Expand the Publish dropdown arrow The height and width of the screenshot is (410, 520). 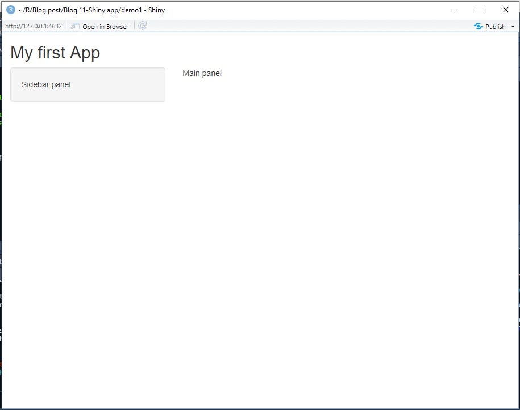click(513, 27)
